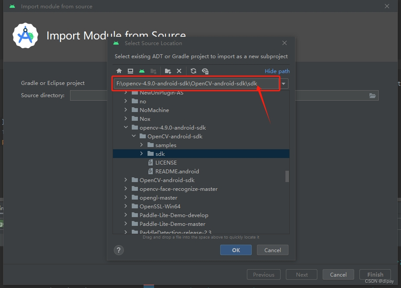Screen dimensions: 401x288
Task: Select the expanded OpenCV-android-sdk folder row
Action: click(x=201, y=136)
